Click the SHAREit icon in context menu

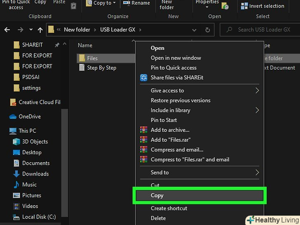(x=143, y=77)
